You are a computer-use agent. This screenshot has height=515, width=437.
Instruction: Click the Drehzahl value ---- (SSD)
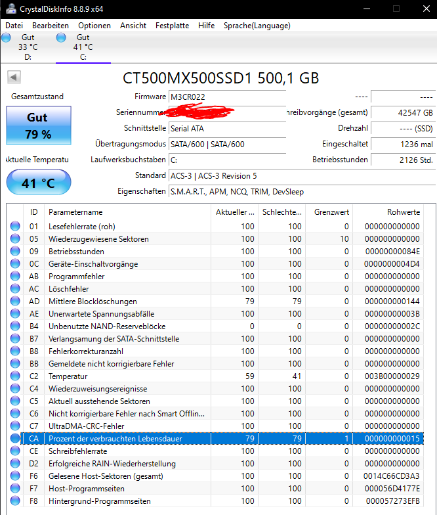pyautogui.click(x=403, y=129)
